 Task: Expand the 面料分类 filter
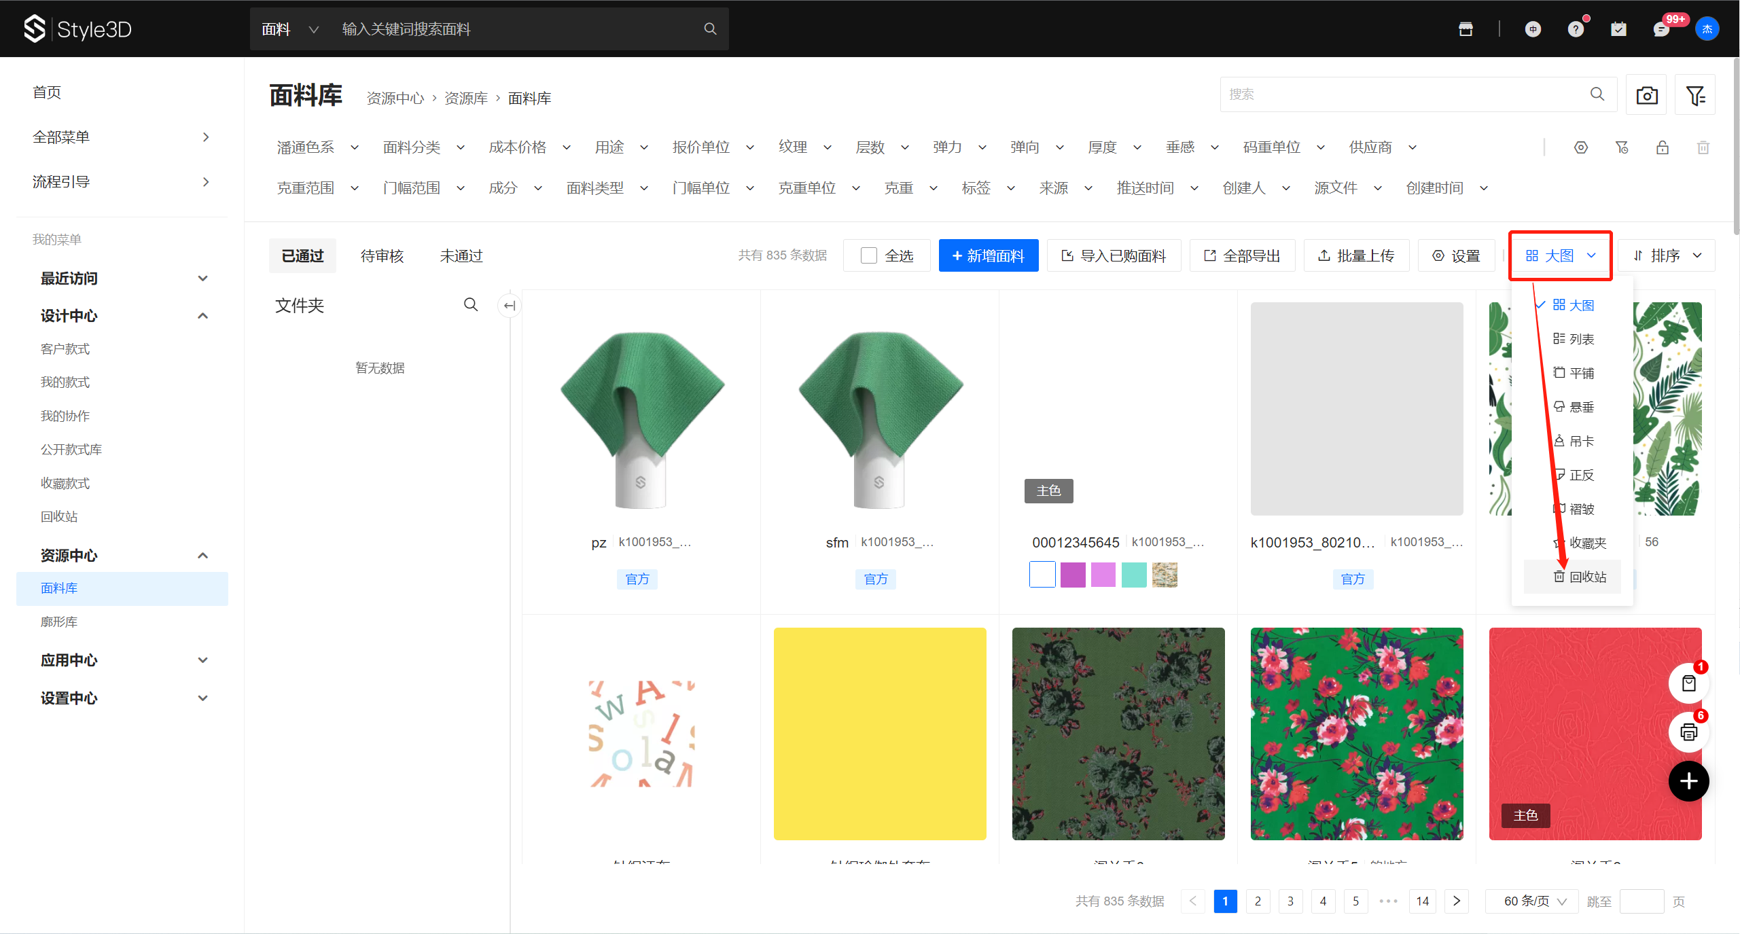(x=424, y=147)
